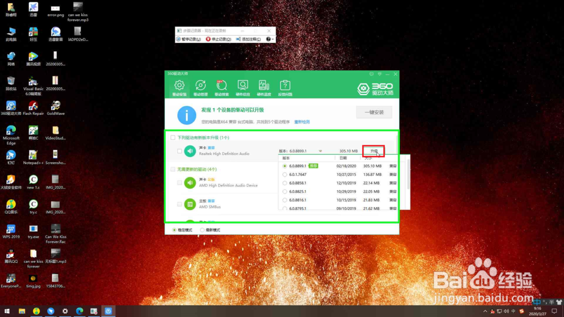This screenshot has height=317, width=564.
Task: Click the 版本 column header
Action: 286,158
